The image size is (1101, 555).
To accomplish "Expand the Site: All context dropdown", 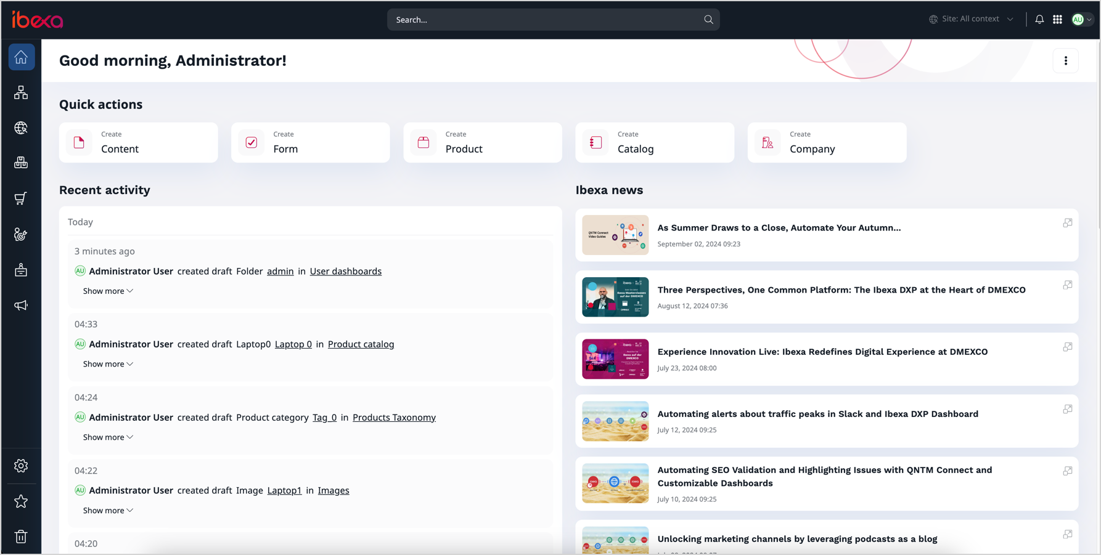I will [x=971, y=18].
